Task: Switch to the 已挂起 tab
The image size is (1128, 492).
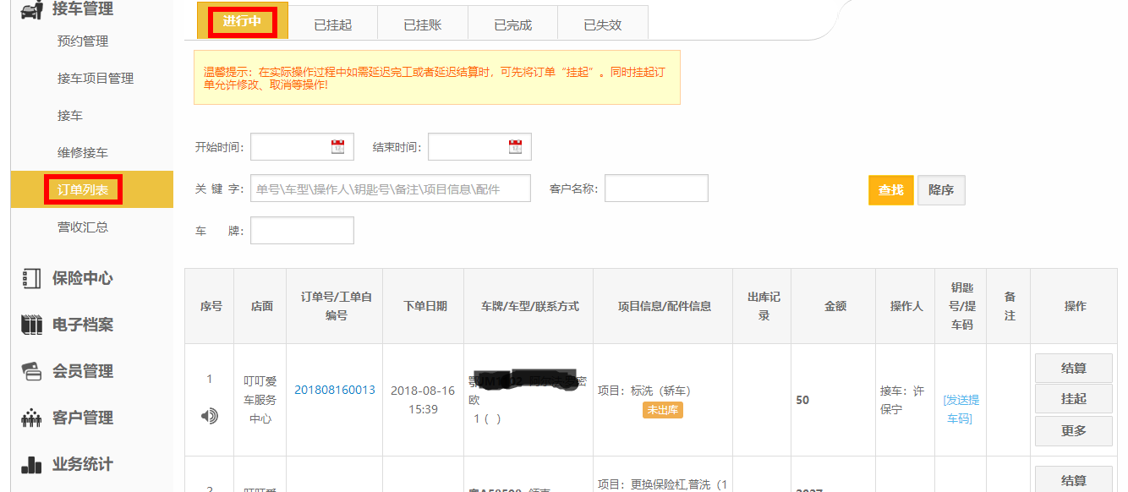Action: point(332,25)
